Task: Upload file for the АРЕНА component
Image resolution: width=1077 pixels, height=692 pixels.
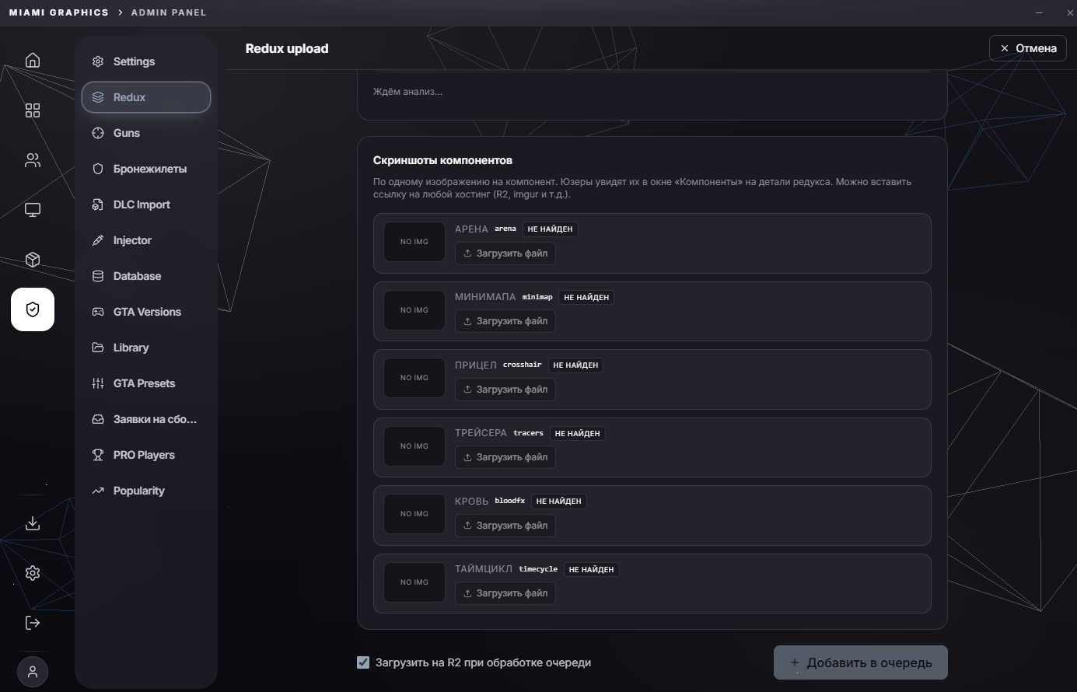Action: click(x=505, y=253)
